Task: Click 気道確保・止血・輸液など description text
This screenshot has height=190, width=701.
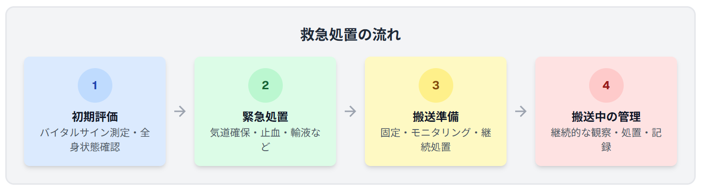Action: [266, 140]
